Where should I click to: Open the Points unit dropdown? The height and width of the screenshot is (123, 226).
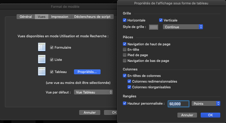point(206,104)
